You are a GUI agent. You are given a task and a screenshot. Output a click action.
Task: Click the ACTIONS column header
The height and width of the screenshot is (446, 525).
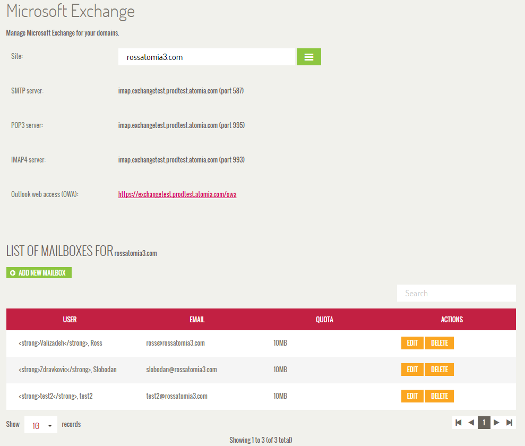[x=452, y=320]
